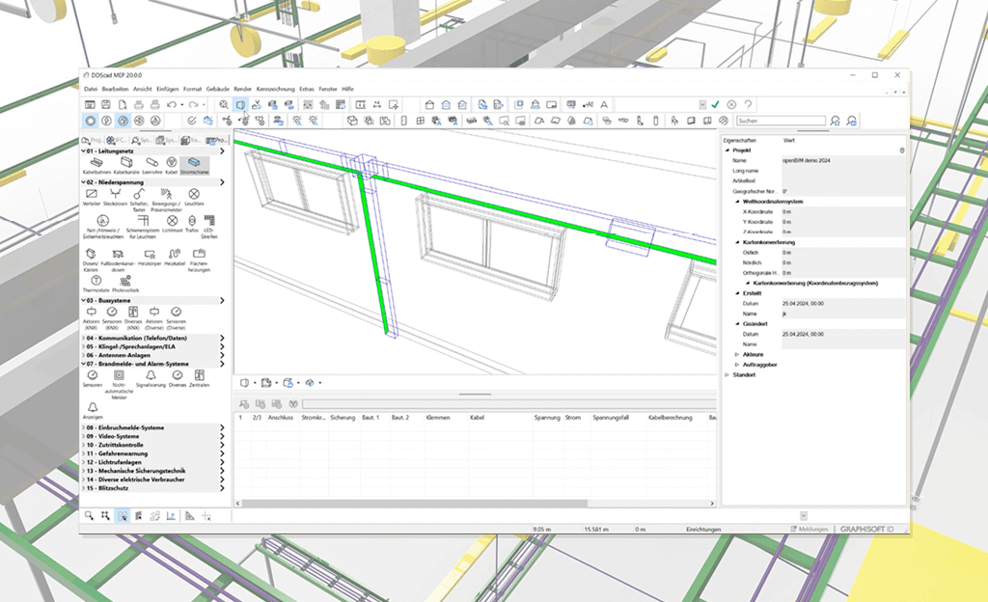The image size is (988, 602).
Task: Select the Leuchten lighting symbol
Action: pyautogui.click(x=194, y=196)
